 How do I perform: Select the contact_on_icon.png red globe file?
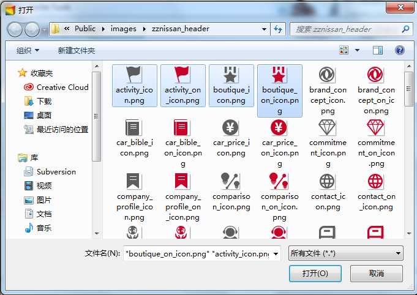pyautogui.click(x=376, y=192)
